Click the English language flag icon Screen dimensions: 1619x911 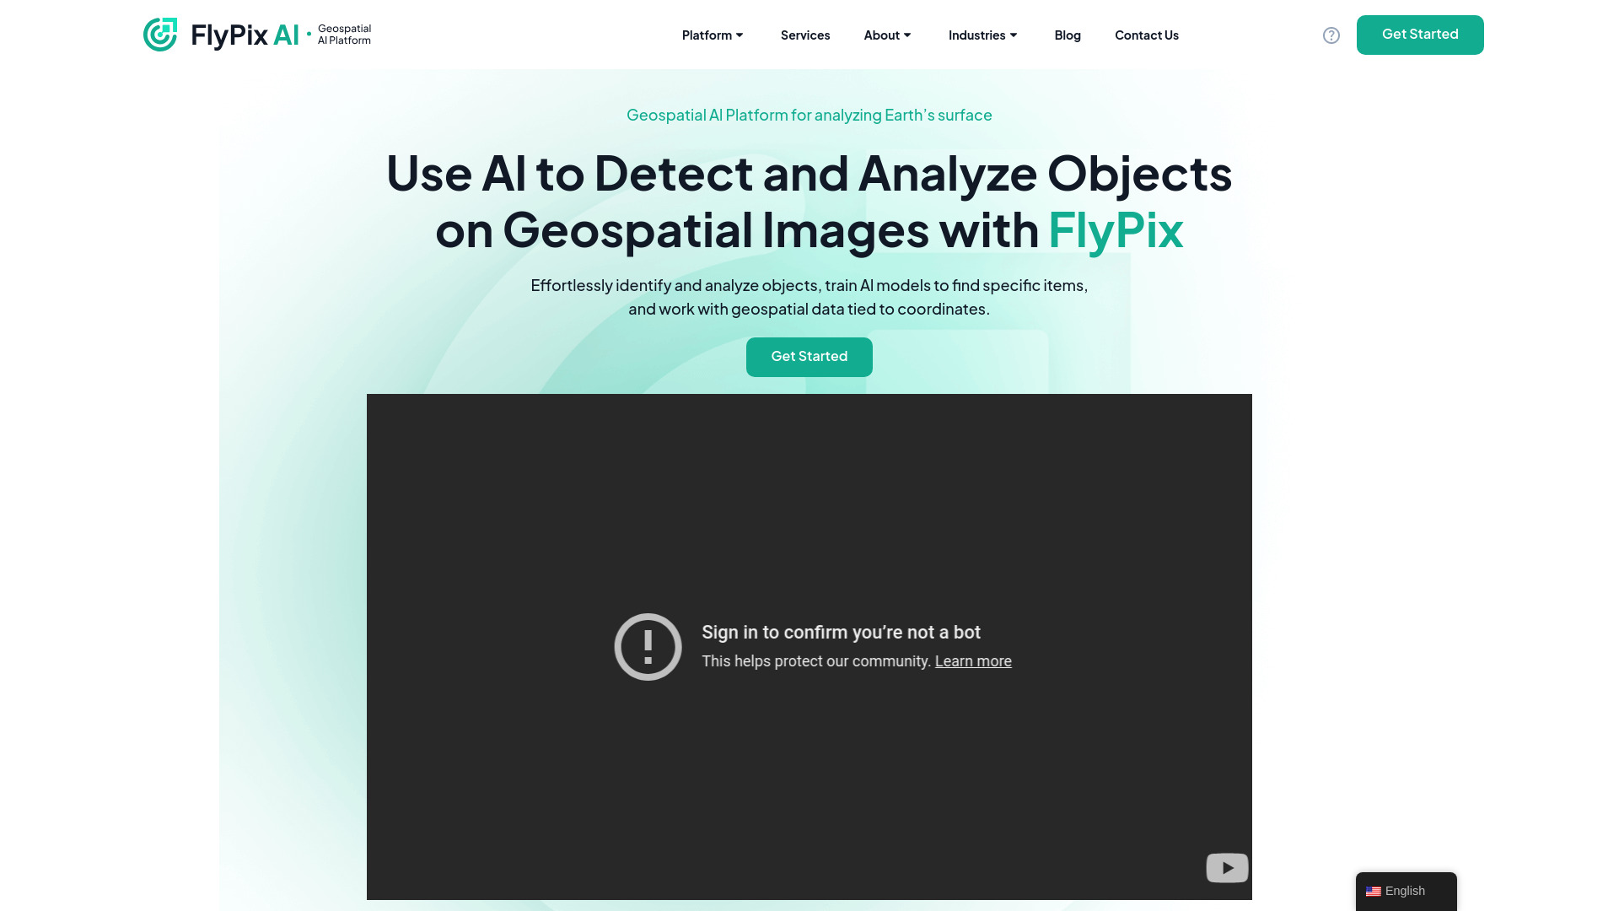(x=1374, y=891)
